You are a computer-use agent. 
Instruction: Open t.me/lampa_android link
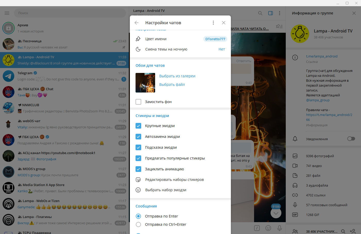click(322, 56)
